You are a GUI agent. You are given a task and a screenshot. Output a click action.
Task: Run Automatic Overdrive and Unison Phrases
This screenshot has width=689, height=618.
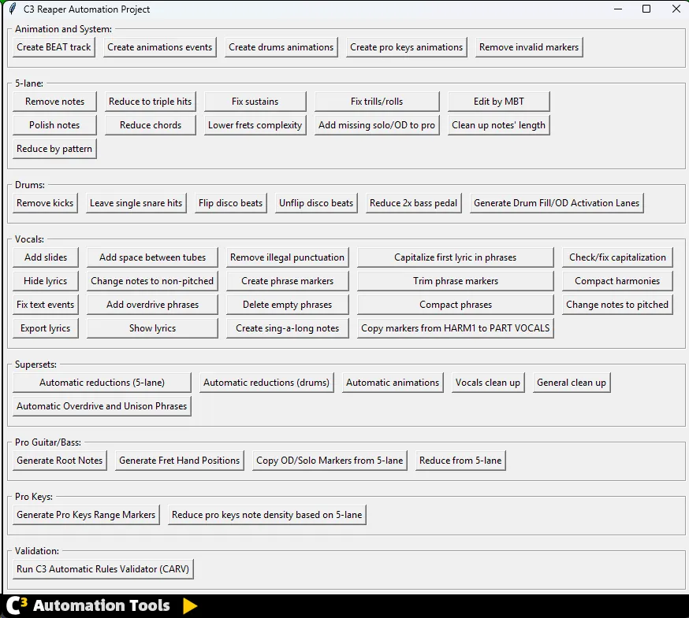[102, 406]
